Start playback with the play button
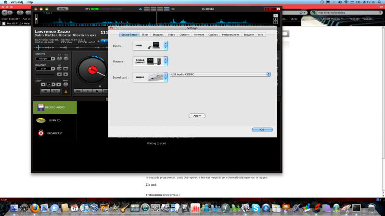Viewport: 385px width, 216px height. 97,91
